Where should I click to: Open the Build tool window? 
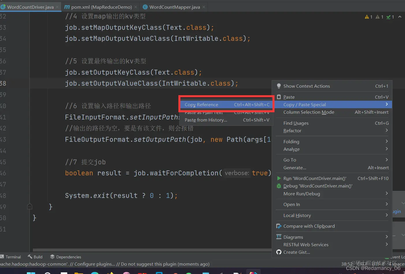(35, 257)
